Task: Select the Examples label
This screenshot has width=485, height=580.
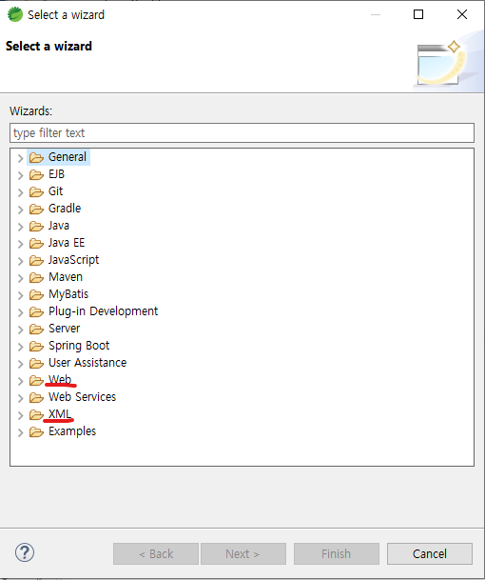Action: coord(72,431)
